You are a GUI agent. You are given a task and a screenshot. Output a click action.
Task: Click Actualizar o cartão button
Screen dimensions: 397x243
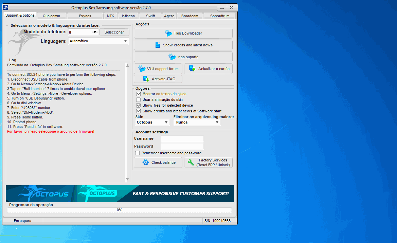tap(209, 69)
